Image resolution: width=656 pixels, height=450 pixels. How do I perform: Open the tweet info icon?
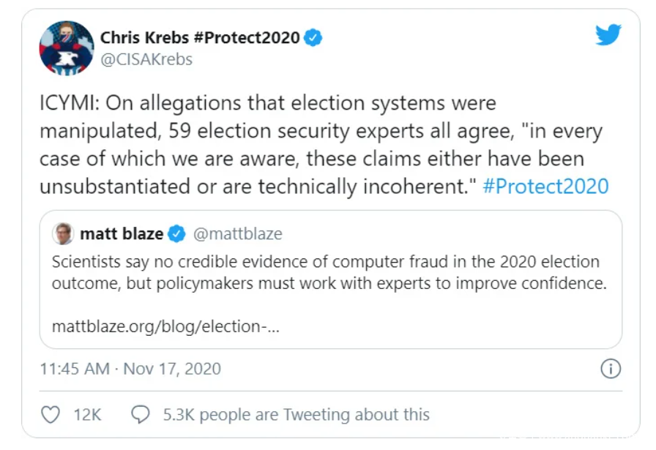coord(610,369)
